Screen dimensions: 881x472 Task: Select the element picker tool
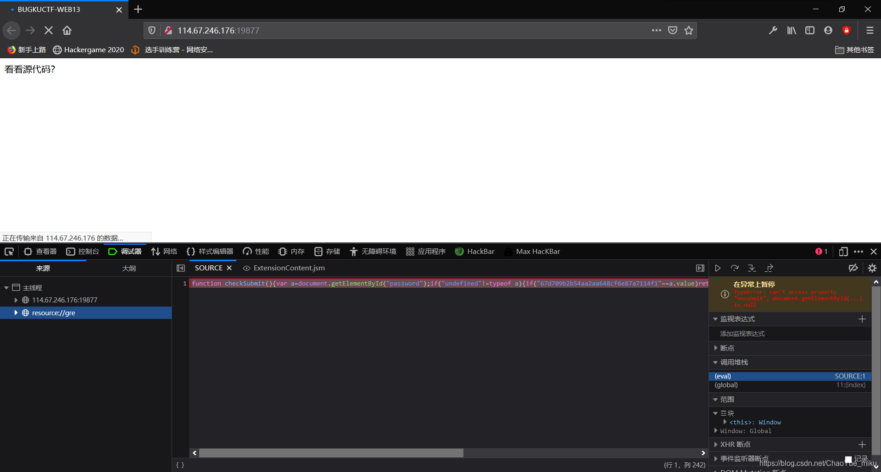click(x=8, y=252)
